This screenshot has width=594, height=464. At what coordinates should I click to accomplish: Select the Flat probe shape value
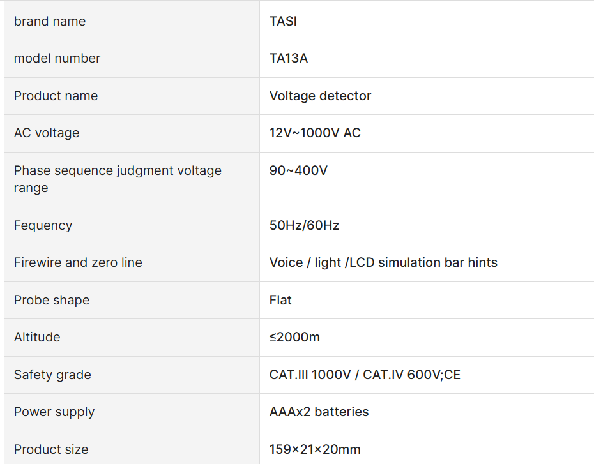(280, 300)
